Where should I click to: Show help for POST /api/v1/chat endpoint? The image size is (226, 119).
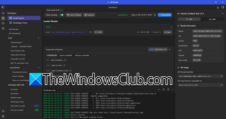(64, 65)
